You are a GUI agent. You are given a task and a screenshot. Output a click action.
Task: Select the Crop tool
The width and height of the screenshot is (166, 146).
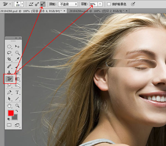(9, 59)
